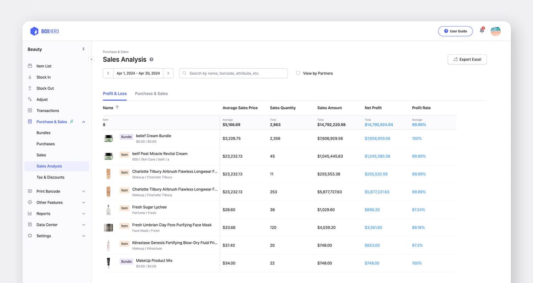The height and width of the screenshot is (283, 533).
Task: Click the Beauty team switcher arrows
Action: [83, 49]
